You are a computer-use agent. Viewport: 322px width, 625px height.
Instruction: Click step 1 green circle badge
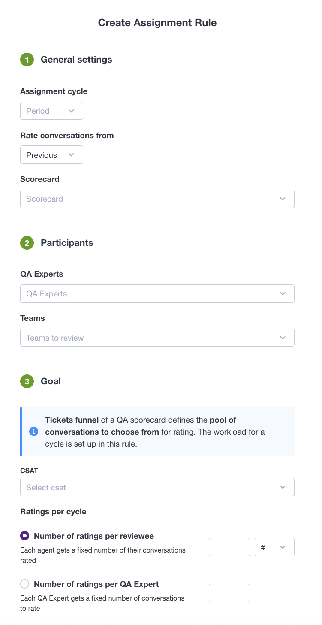pos(27,60)
